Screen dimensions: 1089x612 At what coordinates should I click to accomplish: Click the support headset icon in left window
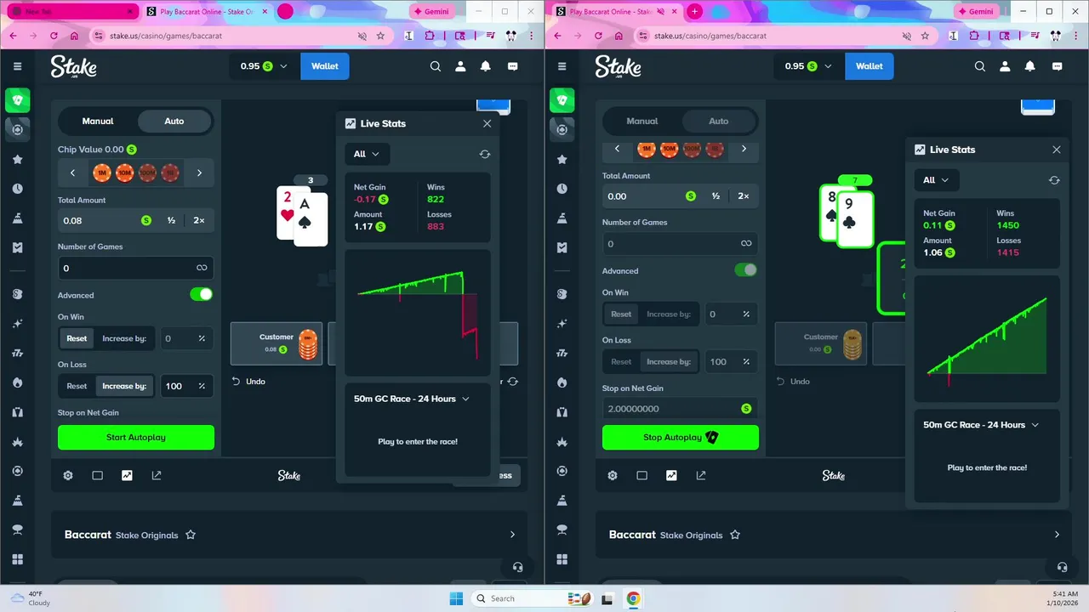click(517, 567)
